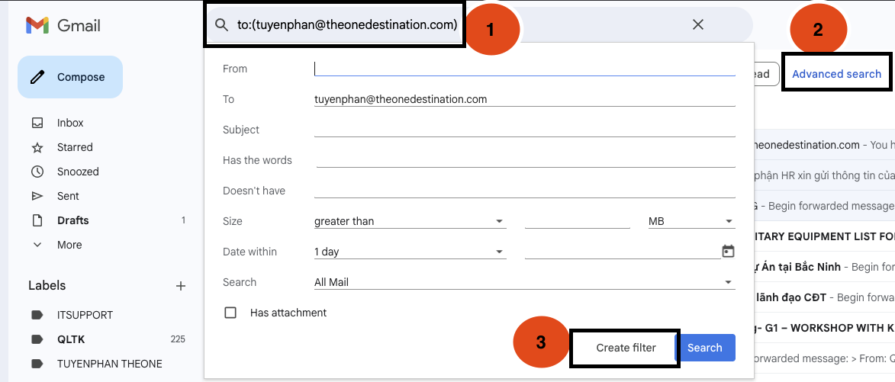Expand the 'greater than' size dropdown
The image size is (895, 382).
(x=409, y=221)
